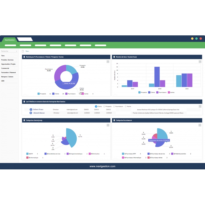Collapse the Statistiques panel
This screenshot has height=205, width=205.
pos(108,61)
